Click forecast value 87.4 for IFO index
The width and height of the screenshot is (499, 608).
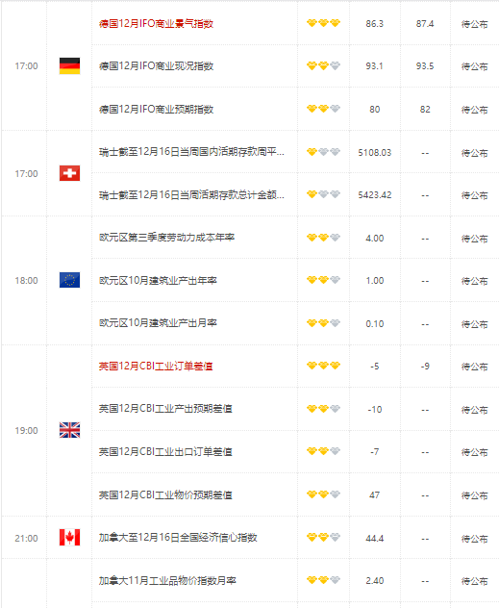pyautogui.click(x=425, y=24)
